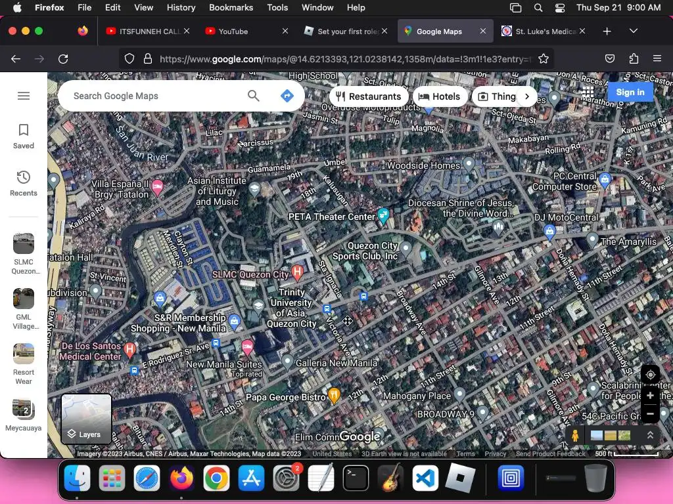Screen dimensions: 673x504
Task: Switch to the ITSFUNNEH tab
Action: (148, 31)
